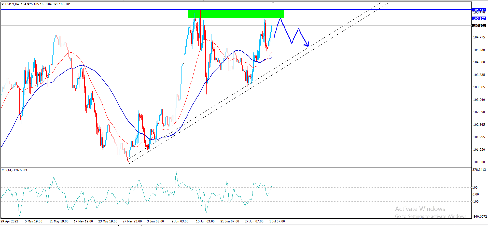
Task: Click the 29 Apr 2022 date label
Action: tap(10, 221)
